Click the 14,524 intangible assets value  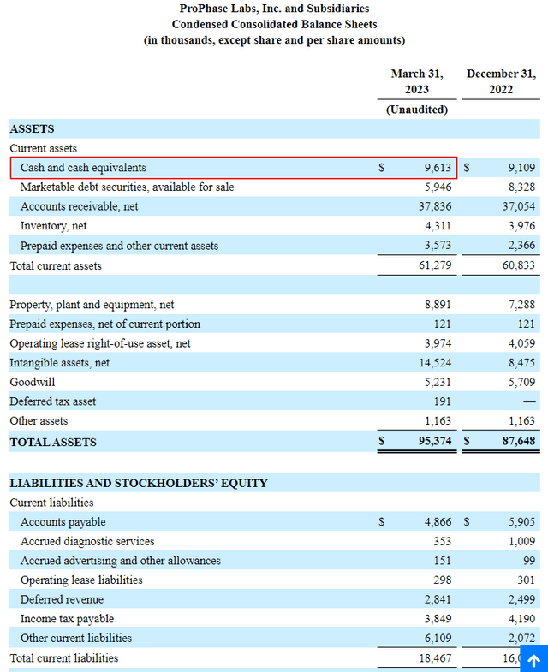[435, 363]
